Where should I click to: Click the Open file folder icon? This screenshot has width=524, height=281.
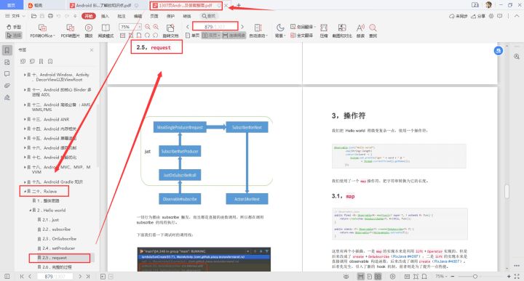coord(33,16)
